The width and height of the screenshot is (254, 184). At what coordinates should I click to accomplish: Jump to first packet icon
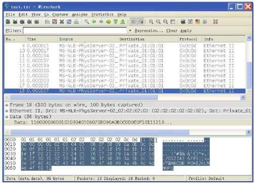[116, 22]
